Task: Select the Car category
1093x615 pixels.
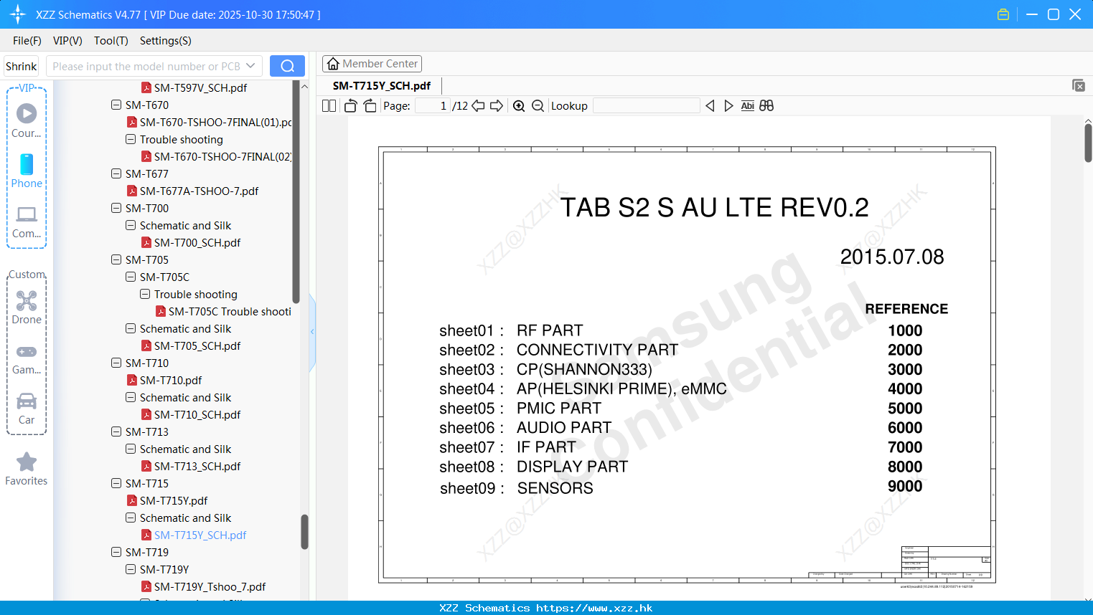Action: 27,409
